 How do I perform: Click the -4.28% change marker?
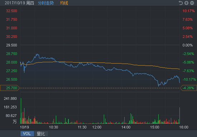coord(188,88)
